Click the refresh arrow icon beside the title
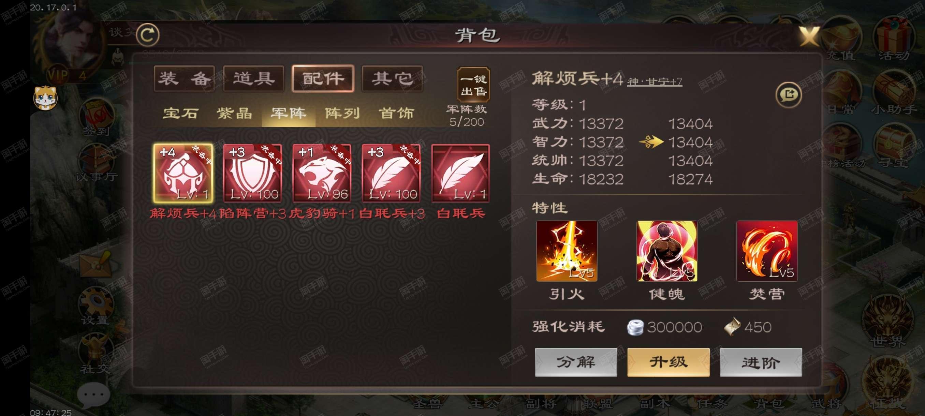 pyautogui.click(x=148, y=35)
